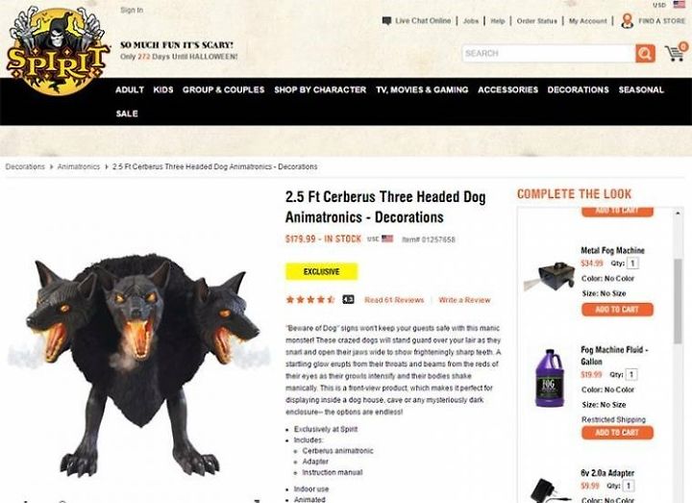This screenshot has height=503, width=692.
Task: Open the Decorations menu in the navigation bar
Action: [x=578, y=89]
